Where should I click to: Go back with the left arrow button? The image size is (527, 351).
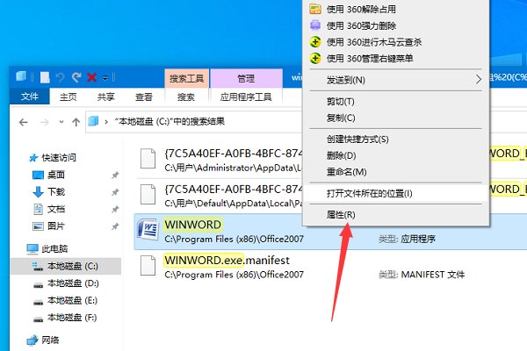click(x=23, y=122)
